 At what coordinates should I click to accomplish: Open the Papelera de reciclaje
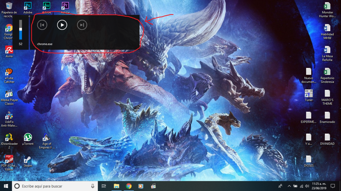pyautogui.click(x=9, y=6)
